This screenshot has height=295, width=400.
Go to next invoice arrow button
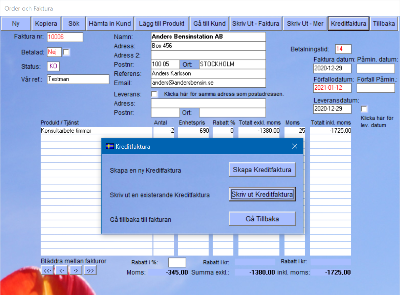(76, 270)
